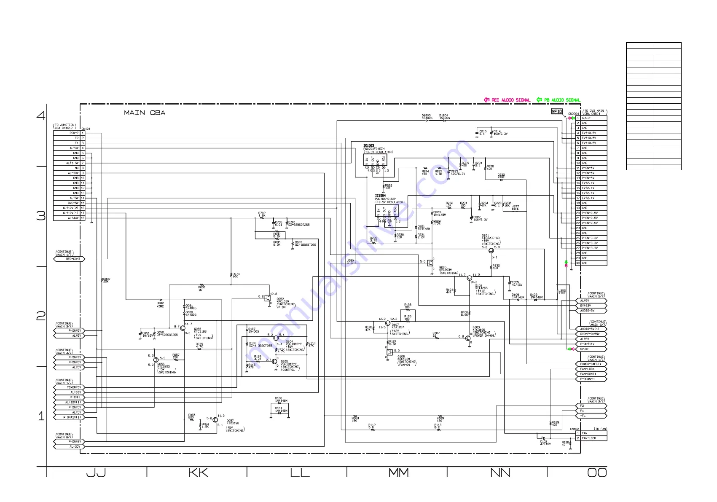Image resolution: width=717 pixels, height=502 pixels.
Task: Click the POWER-SAFETY connector tag
Action: coord(591,364)
